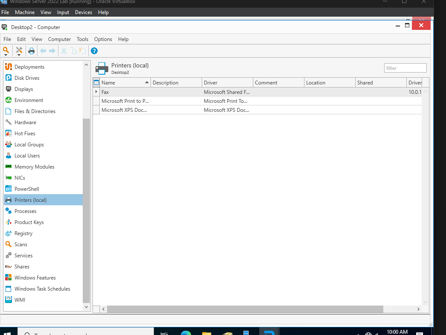Sort by the Comment column header

point(278,82)
